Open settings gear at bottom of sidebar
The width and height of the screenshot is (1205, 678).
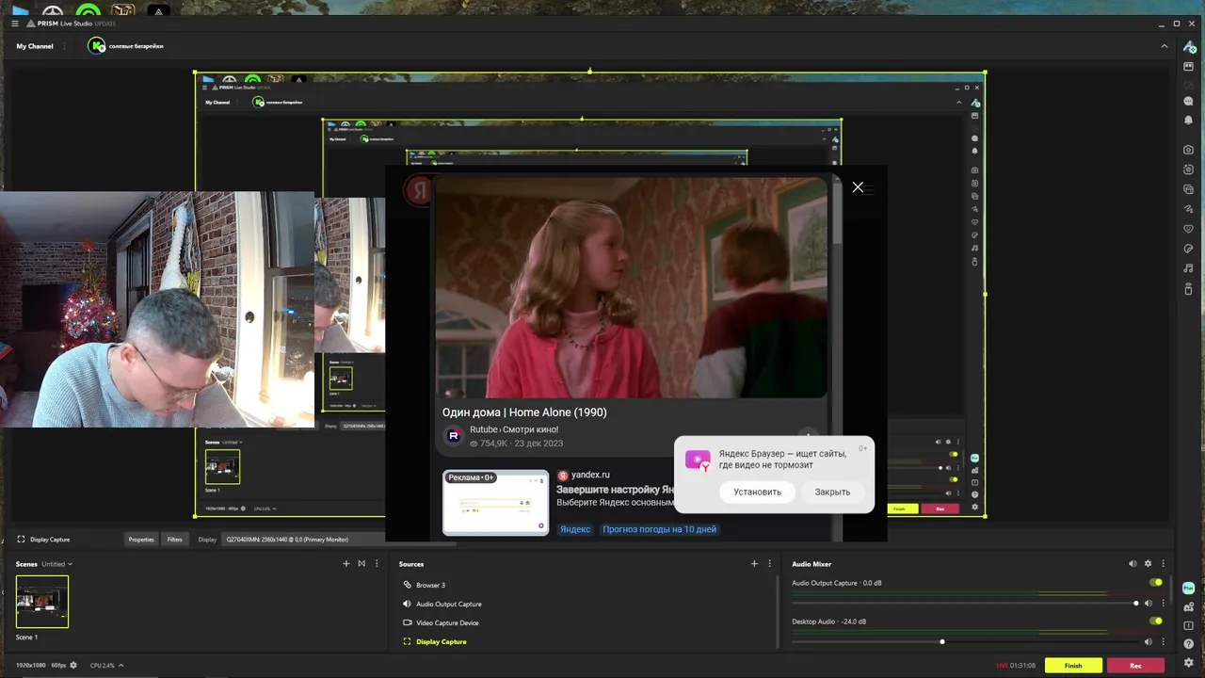point(1188,663)
